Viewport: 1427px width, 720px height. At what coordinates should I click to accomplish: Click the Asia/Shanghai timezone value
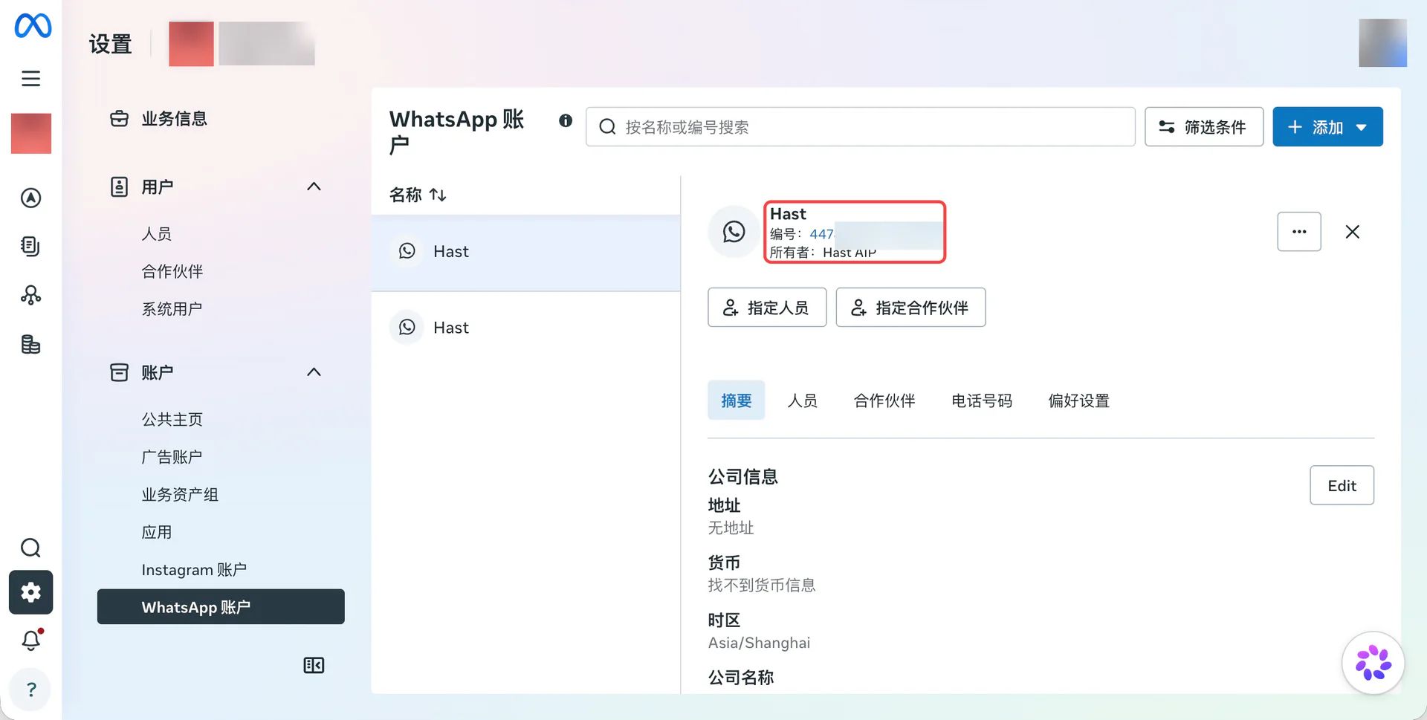(759, 643)
